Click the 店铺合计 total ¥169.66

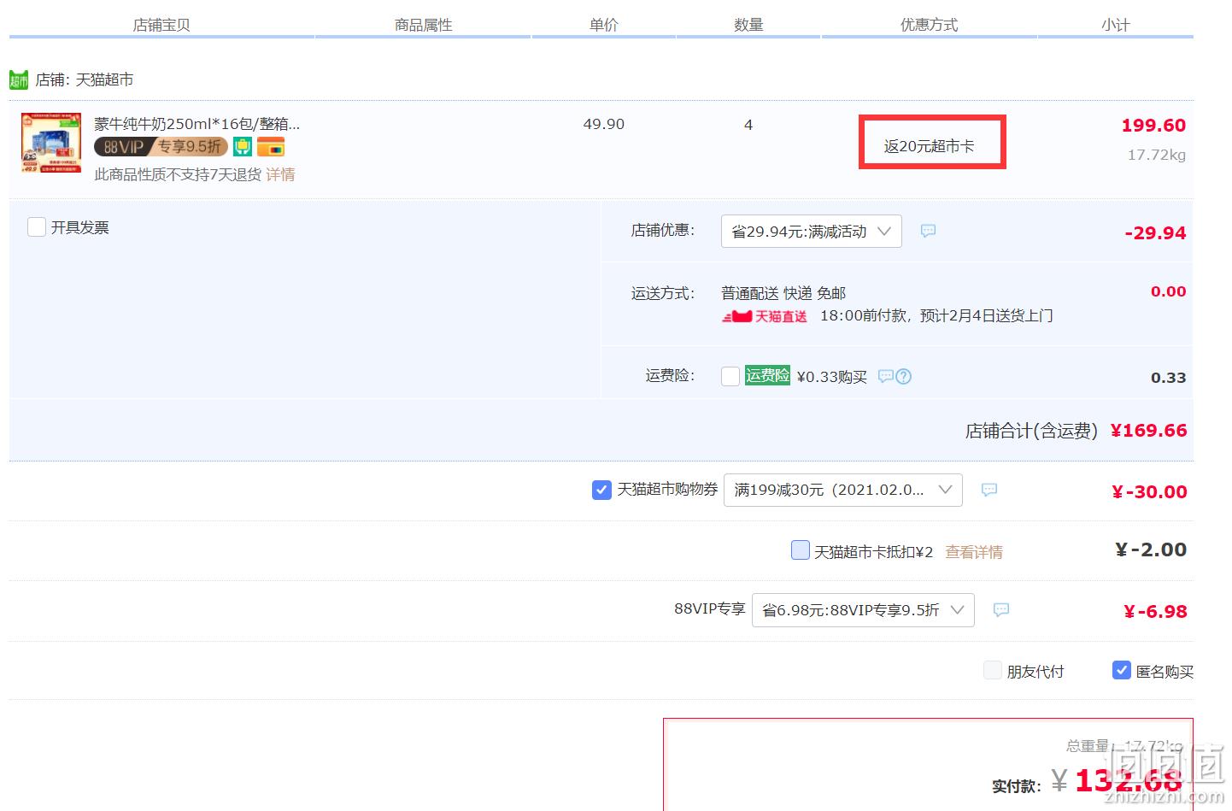coord(1148,430)
